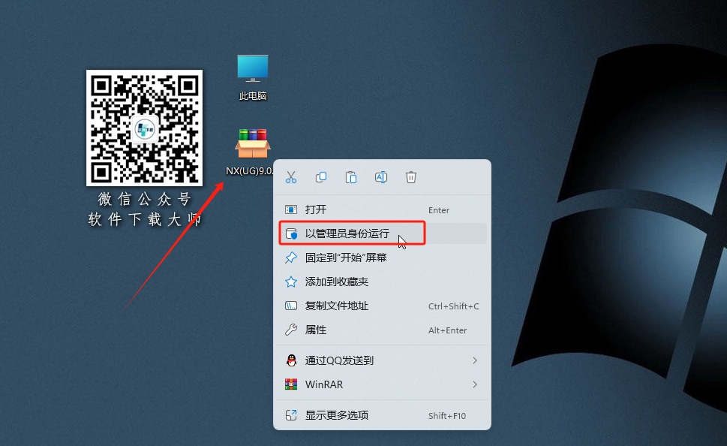Click the Paste clipboard icon
727x446 pixels.
pyautogui.click(x=350, y=177)
